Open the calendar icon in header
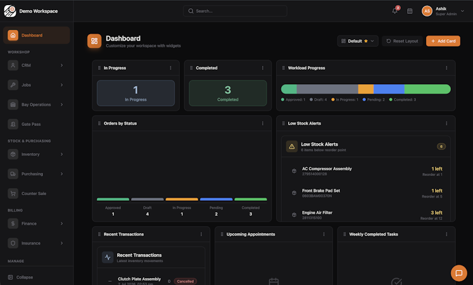Viewport: 473px width, 285px height. click(x=410, y=11)
